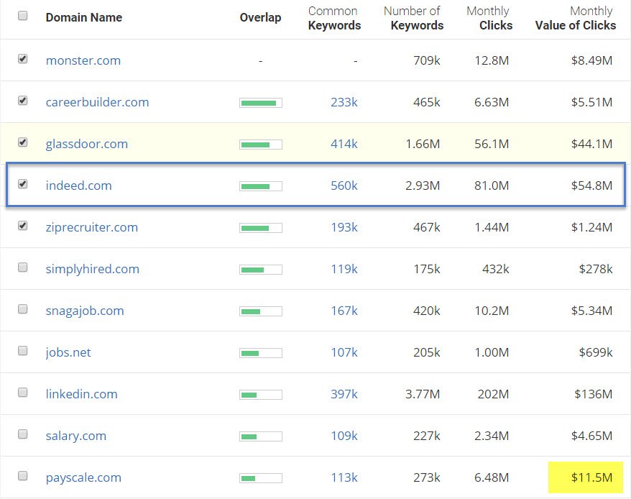The height and width of the screenshot is (499, 631).
Task: Select the 709k keywords value for monster.com
Action: tap(427, 60)
